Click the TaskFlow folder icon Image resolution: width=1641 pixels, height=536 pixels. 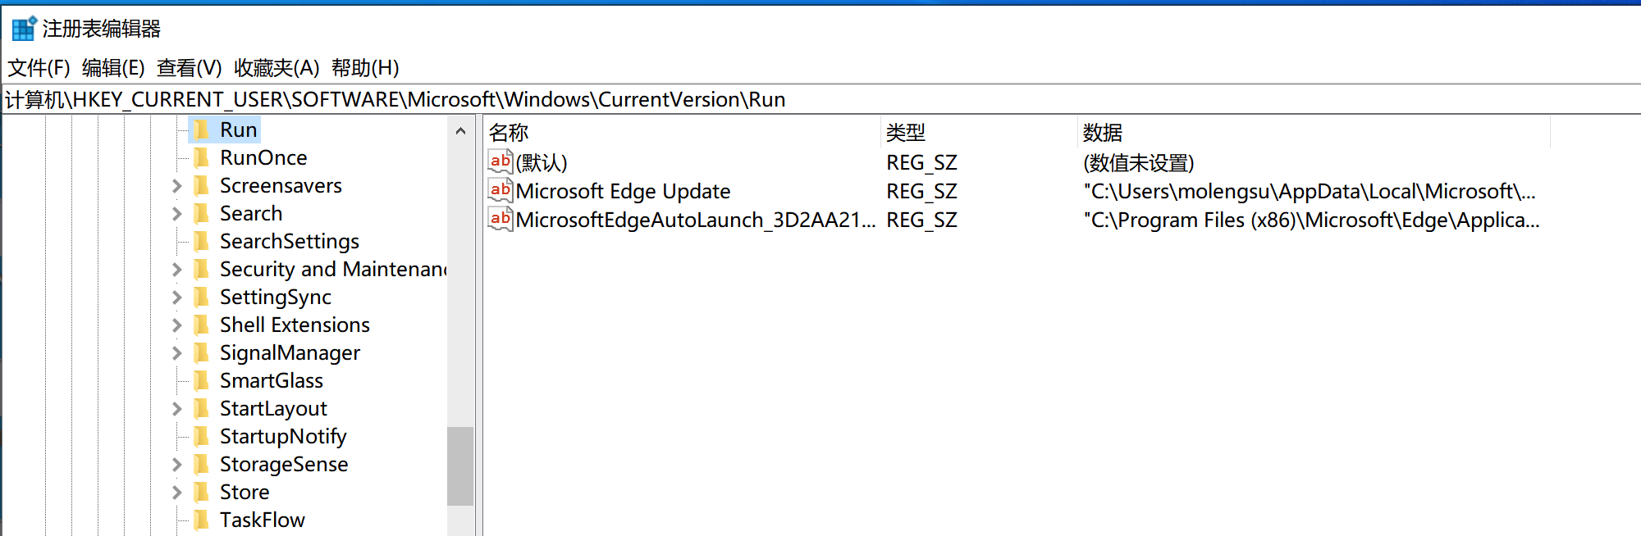201,520
